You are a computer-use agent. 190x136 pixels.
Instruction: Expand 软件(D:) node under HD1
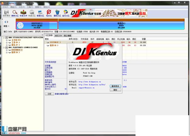tap(7, 53)
